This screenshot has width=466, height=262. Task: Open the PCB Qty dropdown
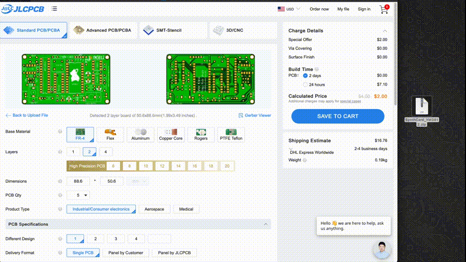79,195
